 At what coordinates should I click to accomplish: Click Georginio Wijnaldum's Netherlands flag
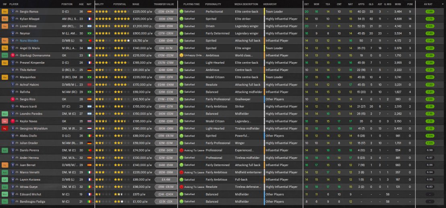click(x=89, y=129)
